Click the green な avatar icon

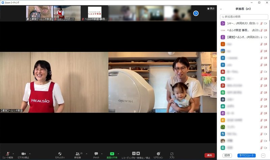(223, 92)
